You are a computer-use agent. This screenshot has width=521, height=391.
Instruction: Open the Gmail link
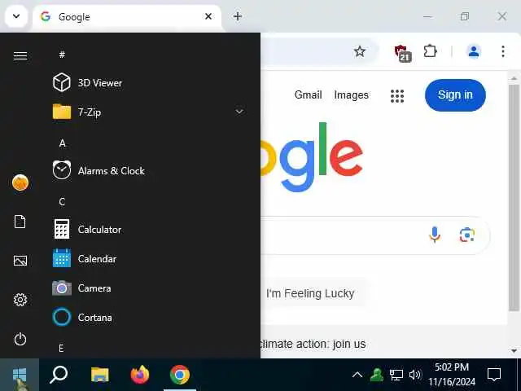tap(308, 94)
